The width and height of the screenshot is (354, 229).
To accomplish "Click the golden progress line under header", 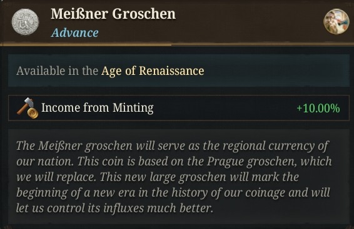I will point(86,44).
